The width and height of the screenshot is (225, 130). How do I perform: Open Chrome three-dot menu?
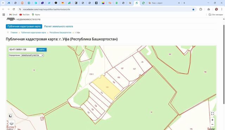point(222,9)
